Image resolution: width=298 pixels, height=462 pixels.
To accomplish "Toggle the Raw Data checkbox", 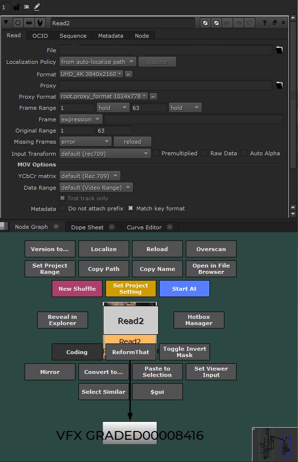I will click(205, 153).
